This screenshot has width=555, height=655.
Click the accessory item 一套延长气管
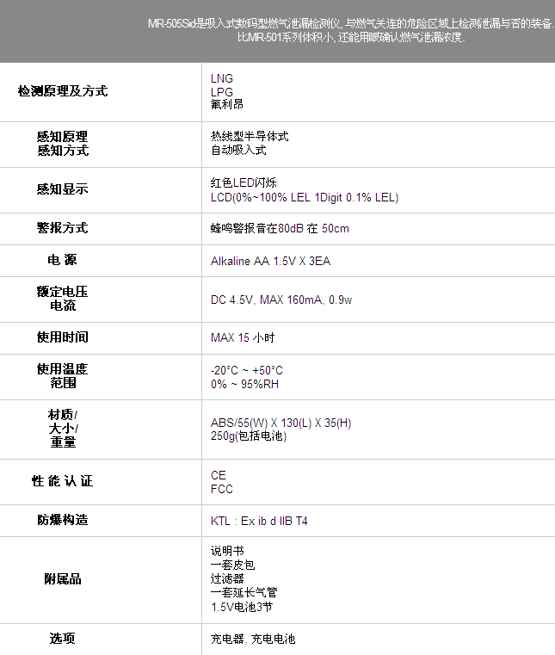244,593
